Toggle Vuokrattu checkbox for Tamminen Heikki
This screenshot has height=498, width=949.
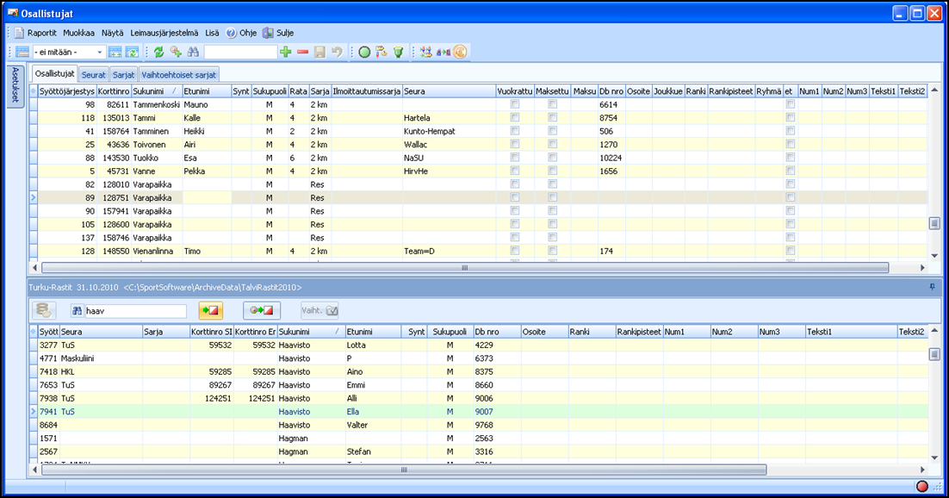[515, 131]
